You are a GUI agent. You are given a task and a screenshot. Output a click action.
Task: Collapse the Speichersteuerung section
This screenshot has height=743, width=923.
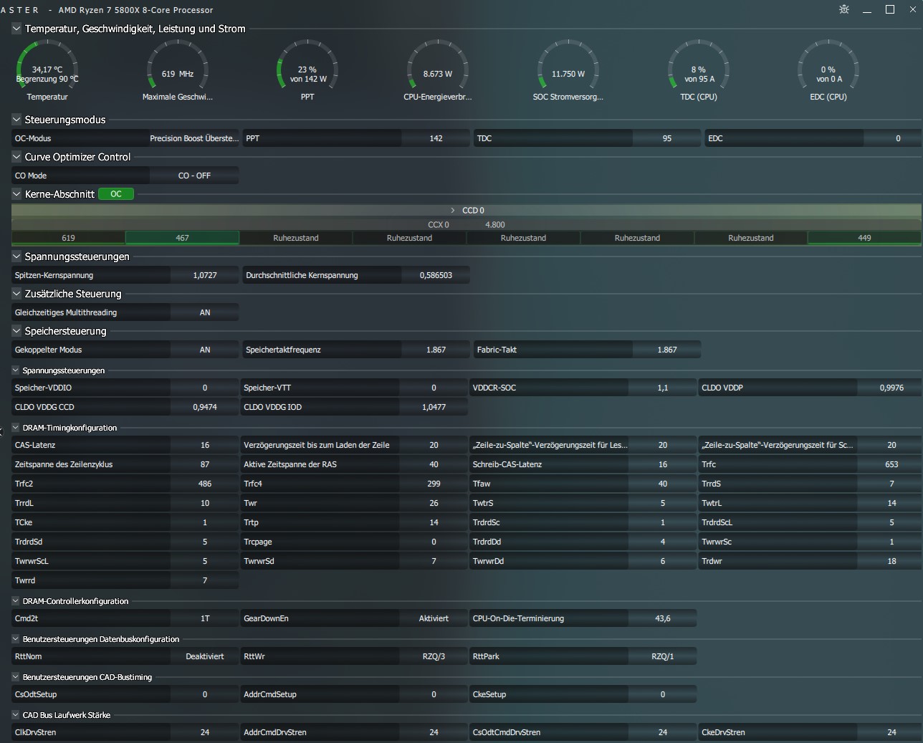[x=16, y=331]
